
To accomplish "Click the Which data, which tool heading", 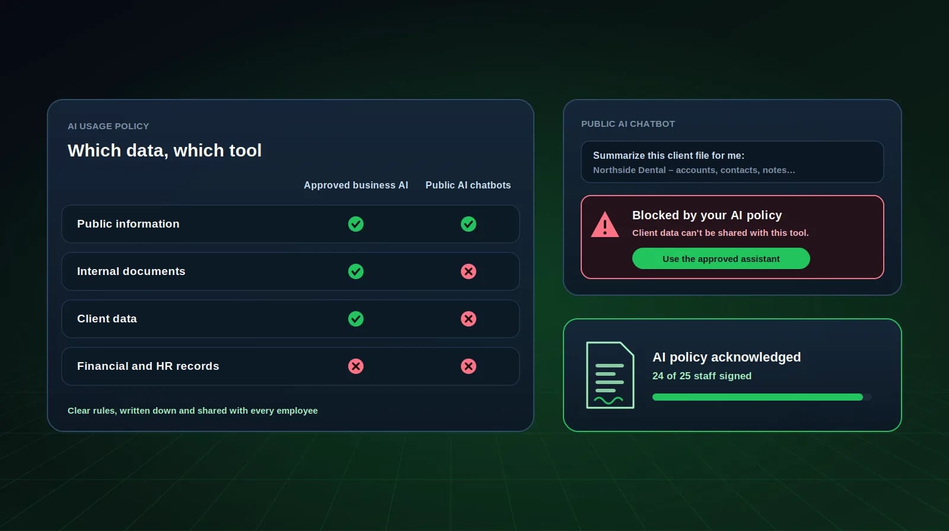I will coord(165,151).
